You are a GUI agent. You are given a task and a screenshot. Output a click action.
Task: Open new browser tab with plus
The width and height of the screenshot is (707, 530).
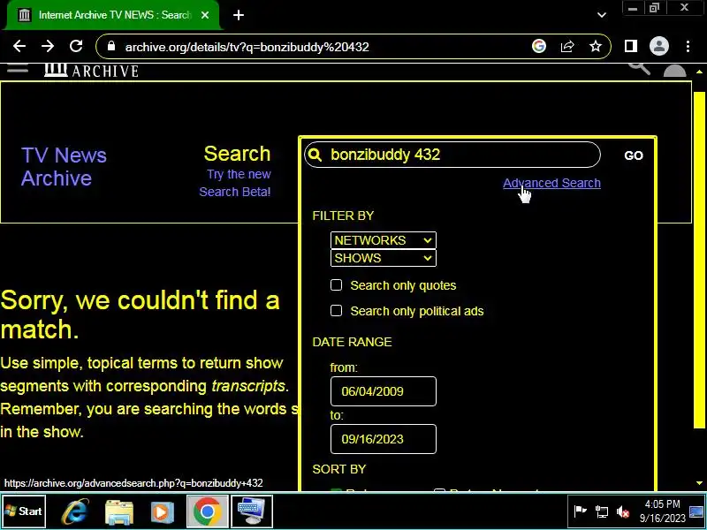click(x=239, y=15)
